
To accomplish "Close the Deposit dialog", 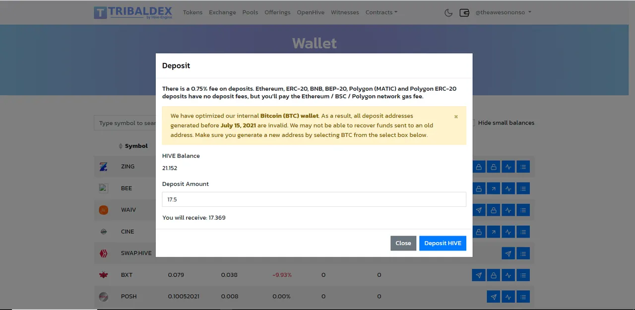I will pyautogui.click(x=403, y=243).
